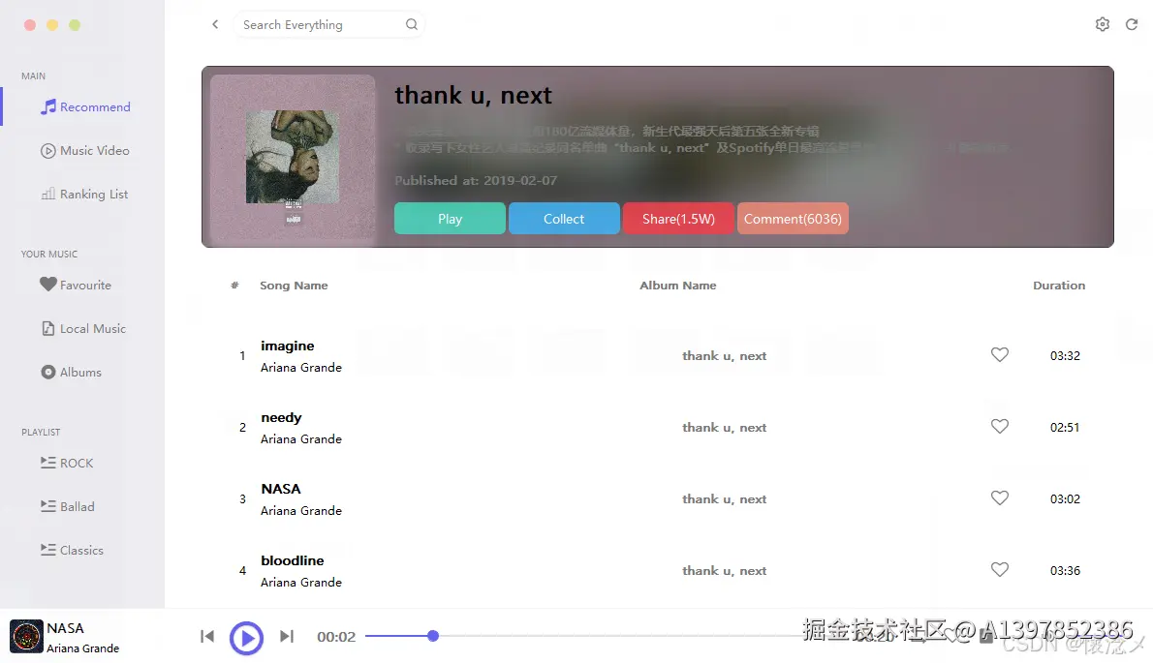Viewport: 1153px width, 663px height.
Task: Click the 03:32 duration value
Action: (x=1065, y=356)
